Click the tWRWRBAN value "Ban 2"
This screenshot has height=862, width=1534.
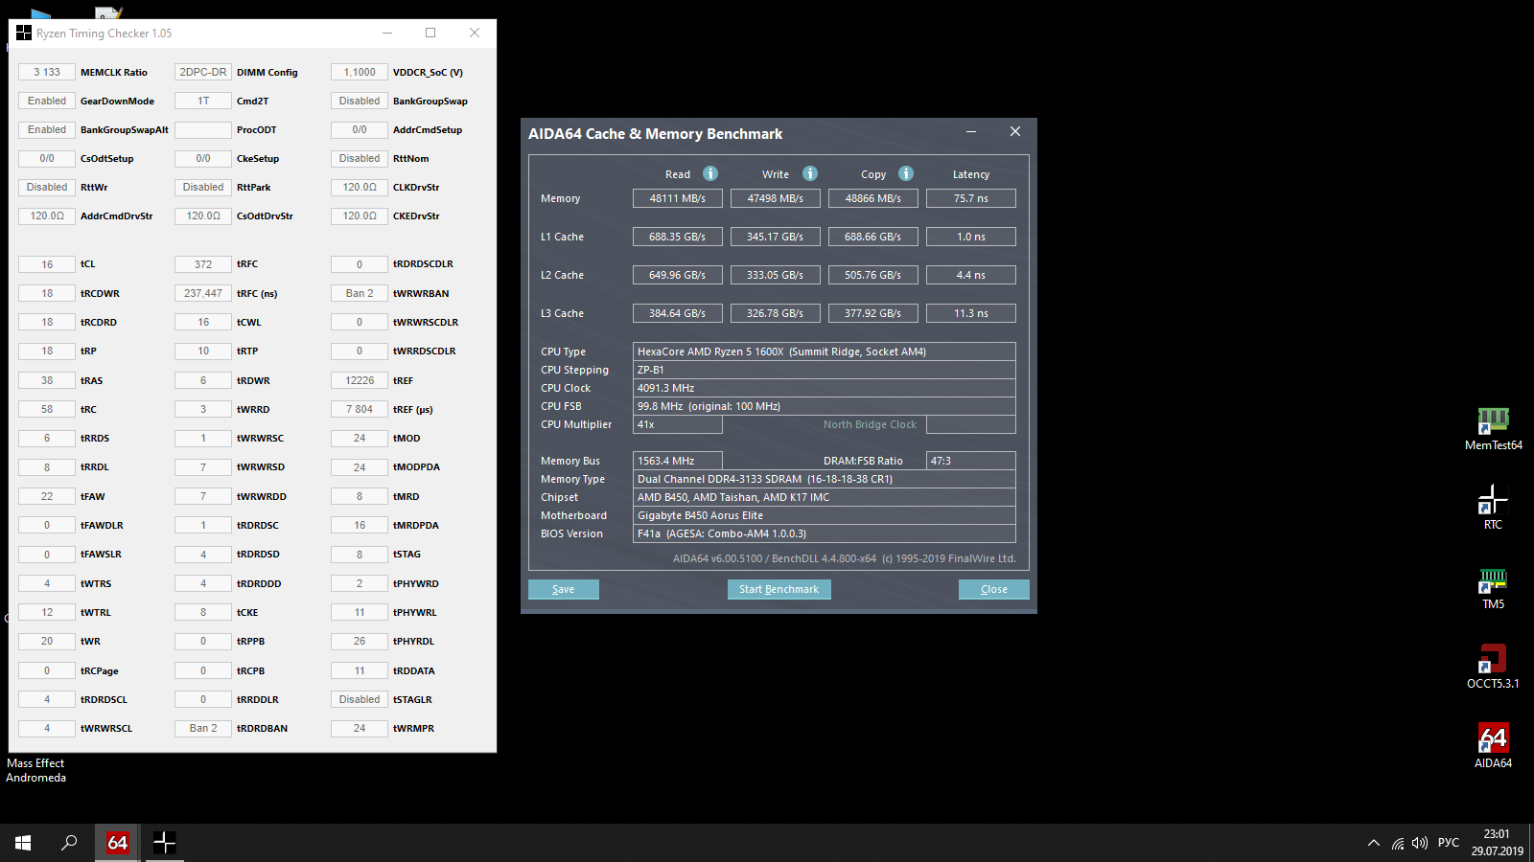click(360, 293)
